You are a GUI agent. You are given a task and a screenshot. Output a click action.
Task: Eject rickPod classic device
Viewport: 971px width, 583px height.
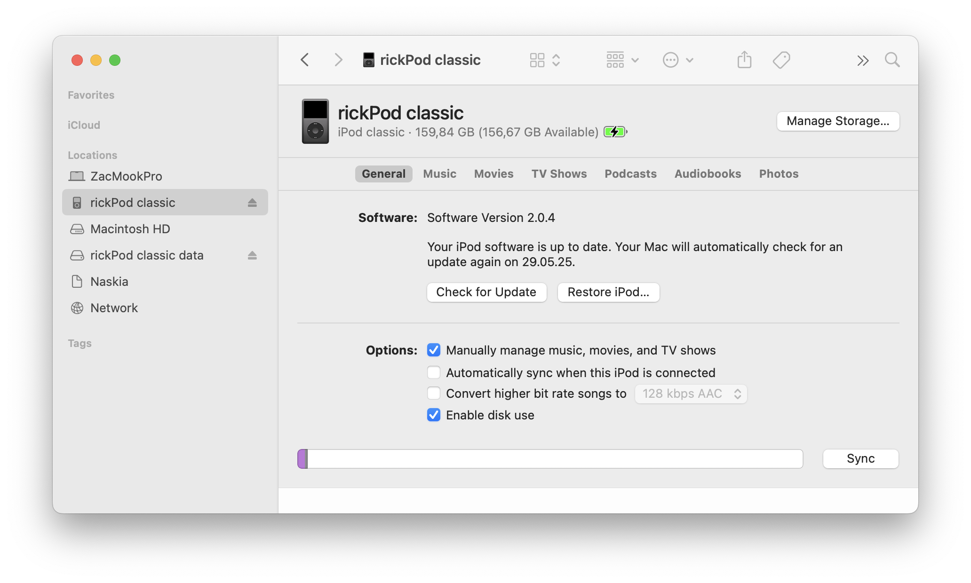coord(252,203)
